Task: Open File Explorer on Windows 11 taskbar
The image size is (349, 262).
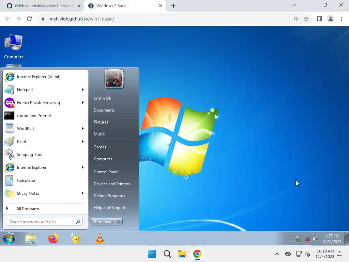Action: point(182,254)
